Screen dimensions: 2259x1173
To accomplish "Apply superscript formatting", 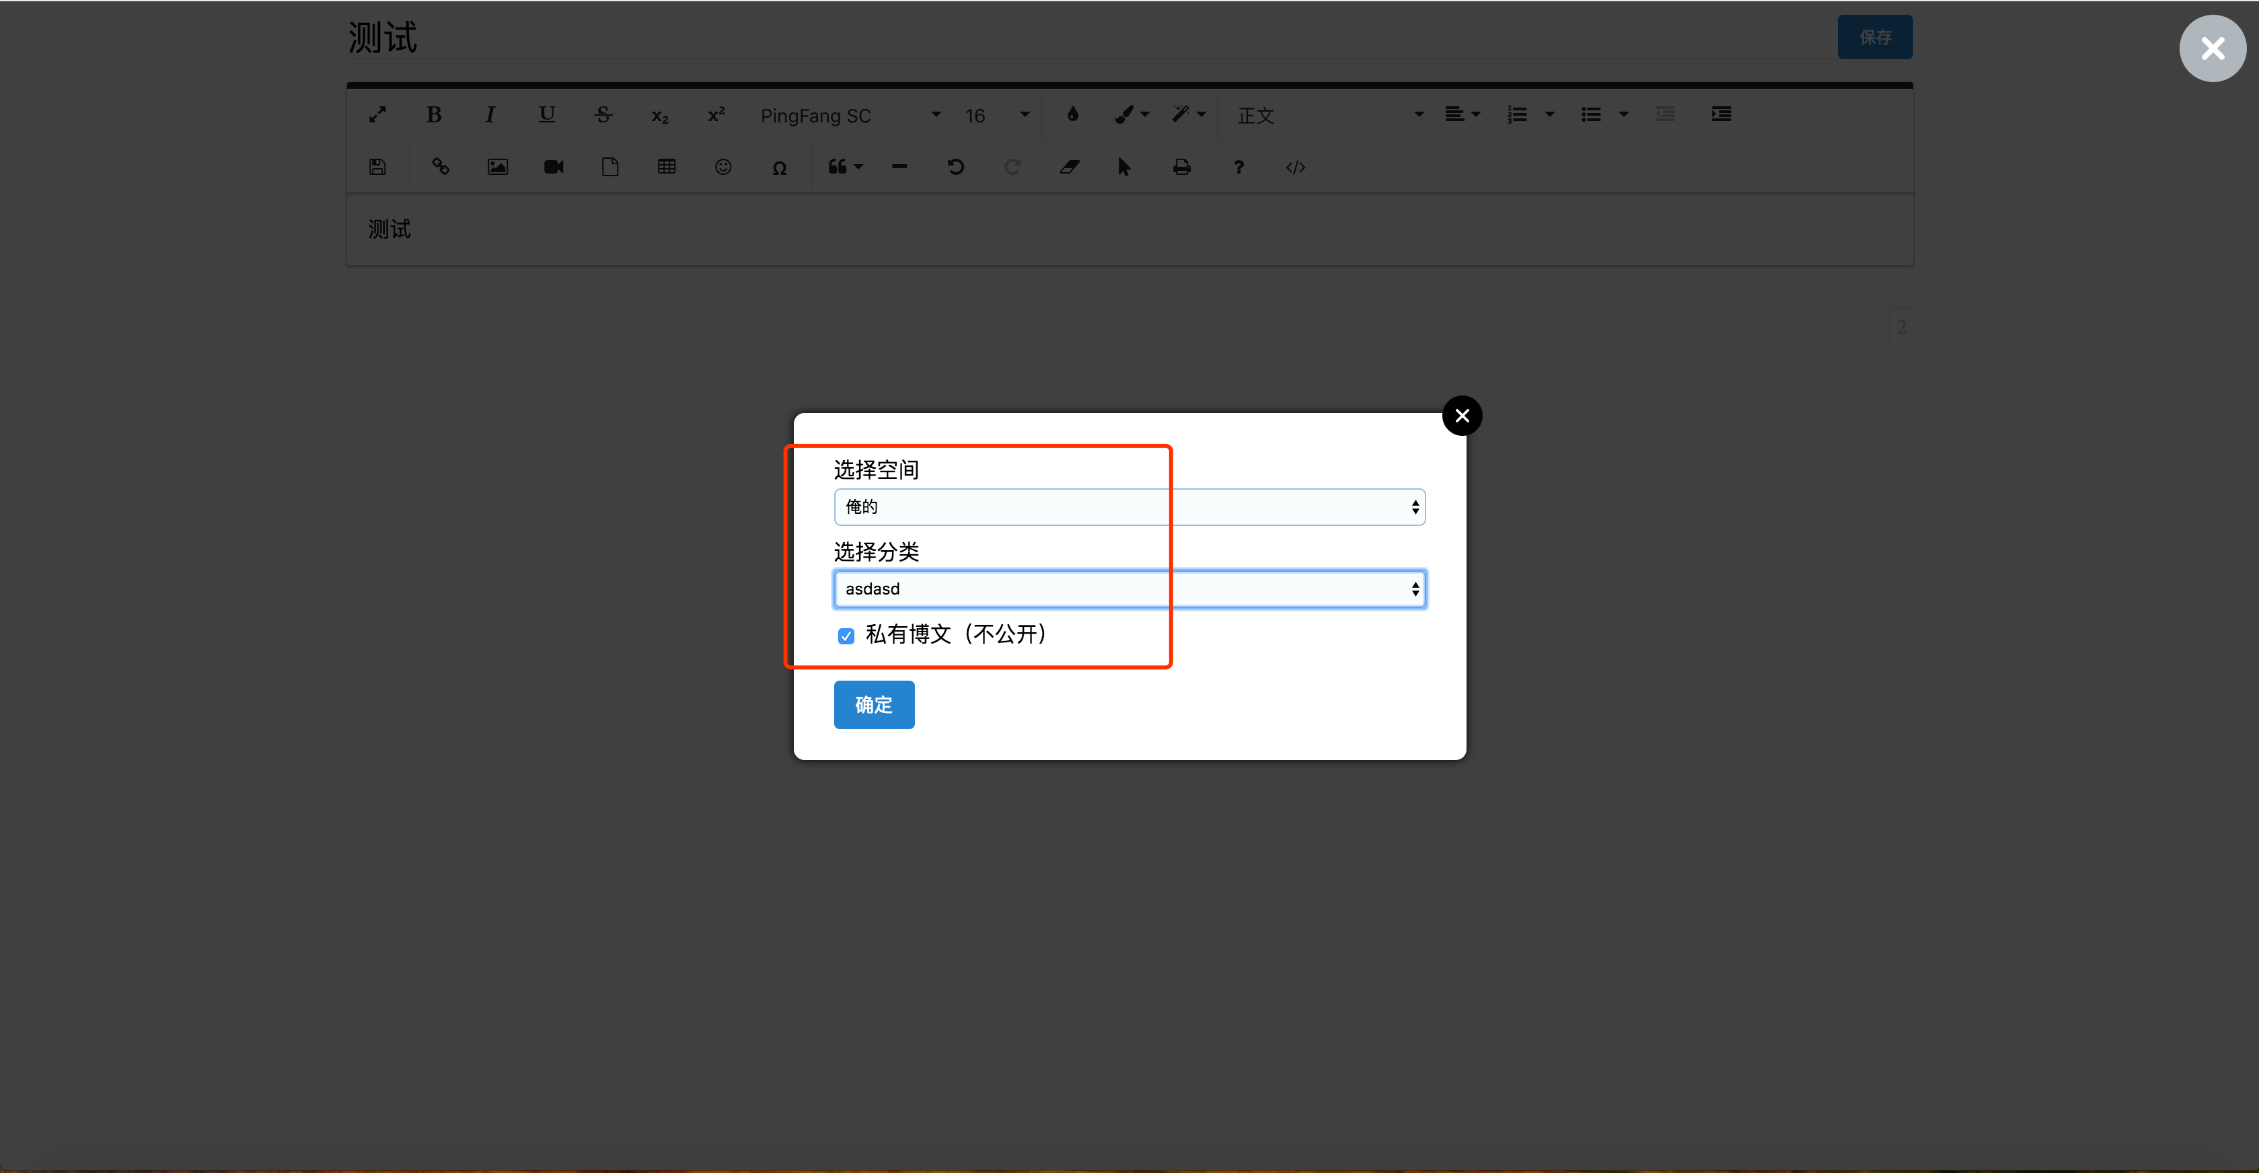I will (x=716, y=115).
